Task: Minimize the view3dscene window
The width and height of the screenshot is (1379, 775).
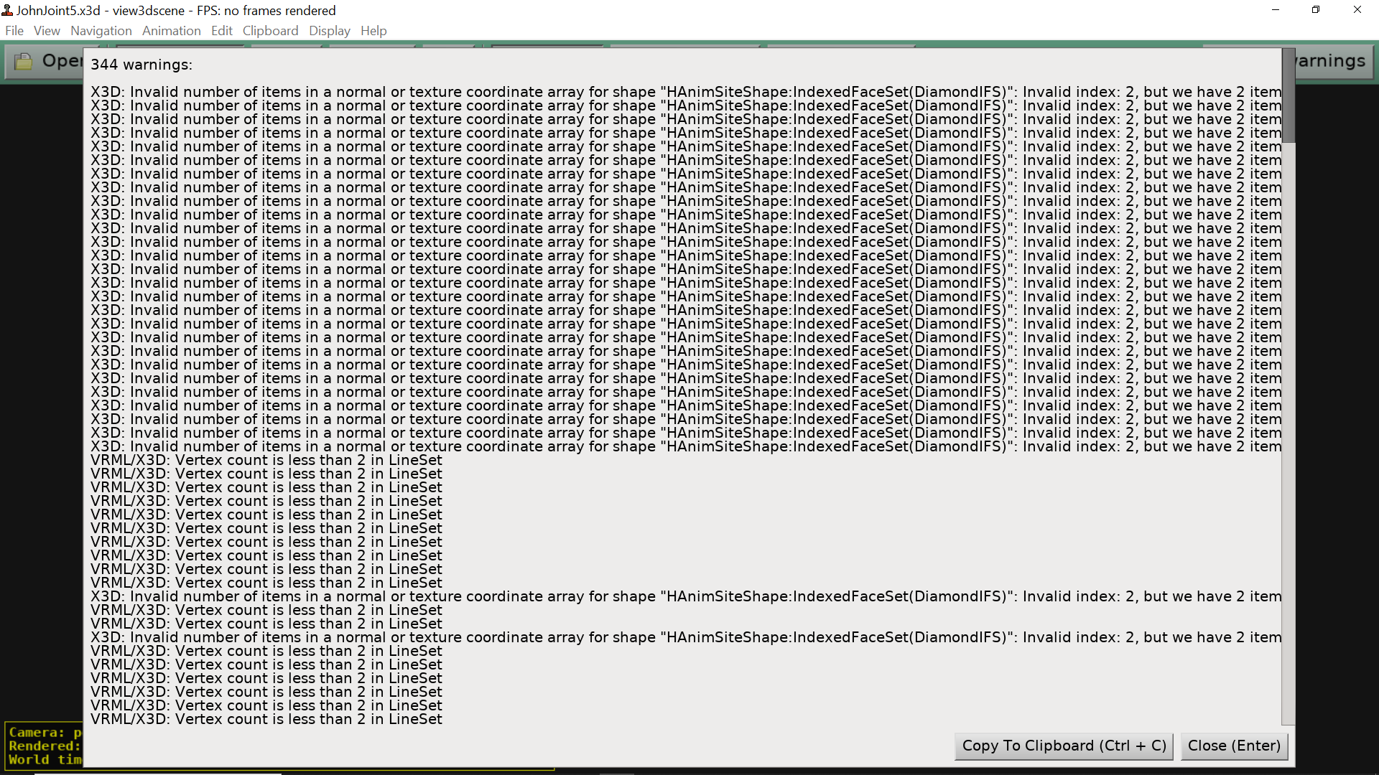Action: pyautogui.click(x=1276, y=10)
